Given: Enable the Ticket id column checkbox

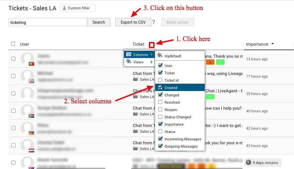Looking at the screenshot, I should pos(160,80).
